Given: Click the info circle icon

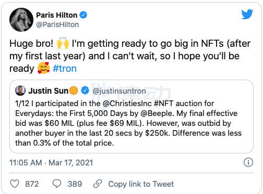Looking at the screenshot, I should click(x=248, y=163).
